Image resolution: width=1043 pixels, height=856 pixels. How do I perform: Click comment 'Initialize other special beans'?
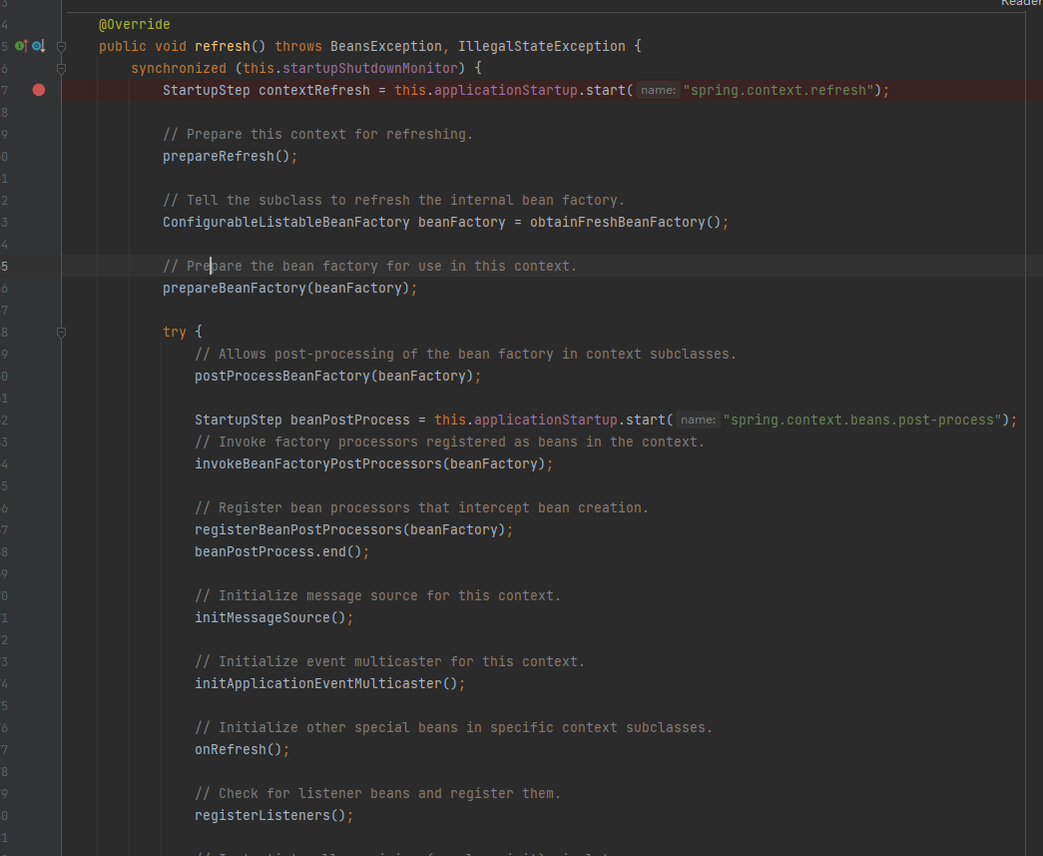point(454,727)
